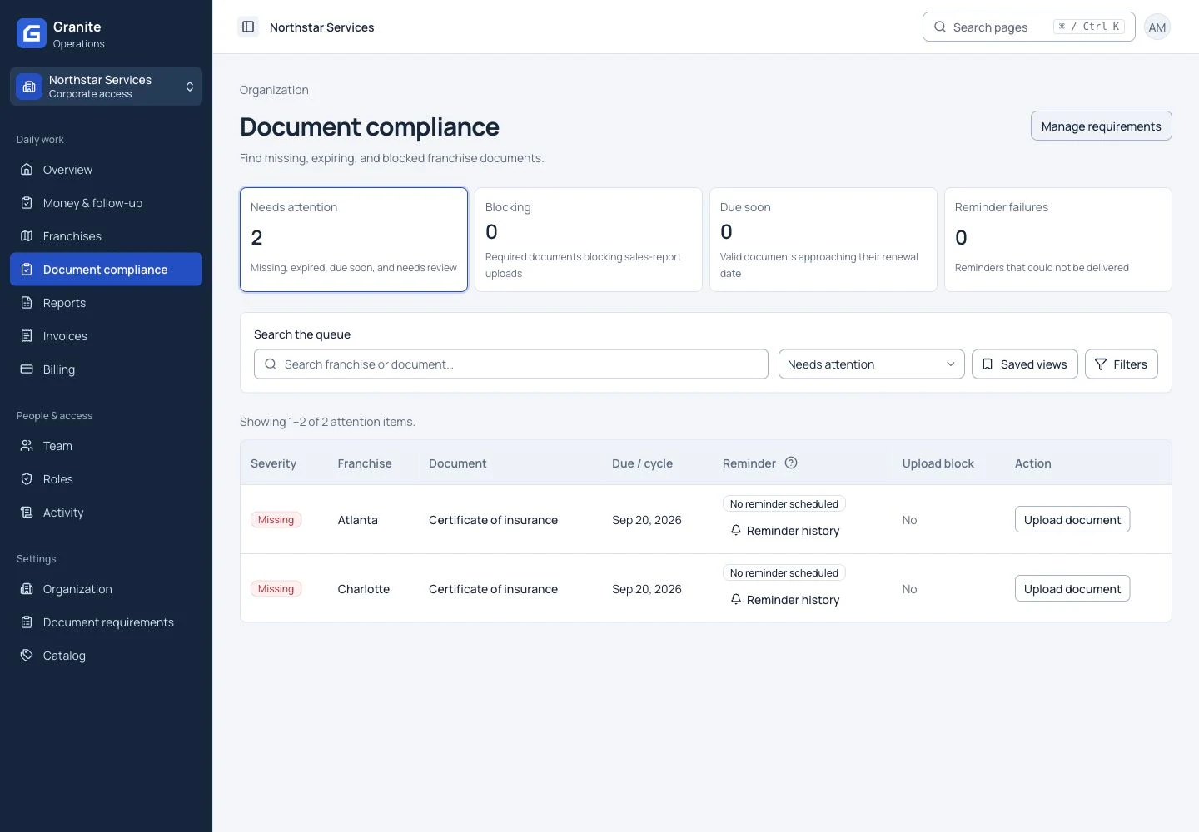1199x832 pixels.
Task: Click the Due / cycle column header
Action: pos(642,463)
